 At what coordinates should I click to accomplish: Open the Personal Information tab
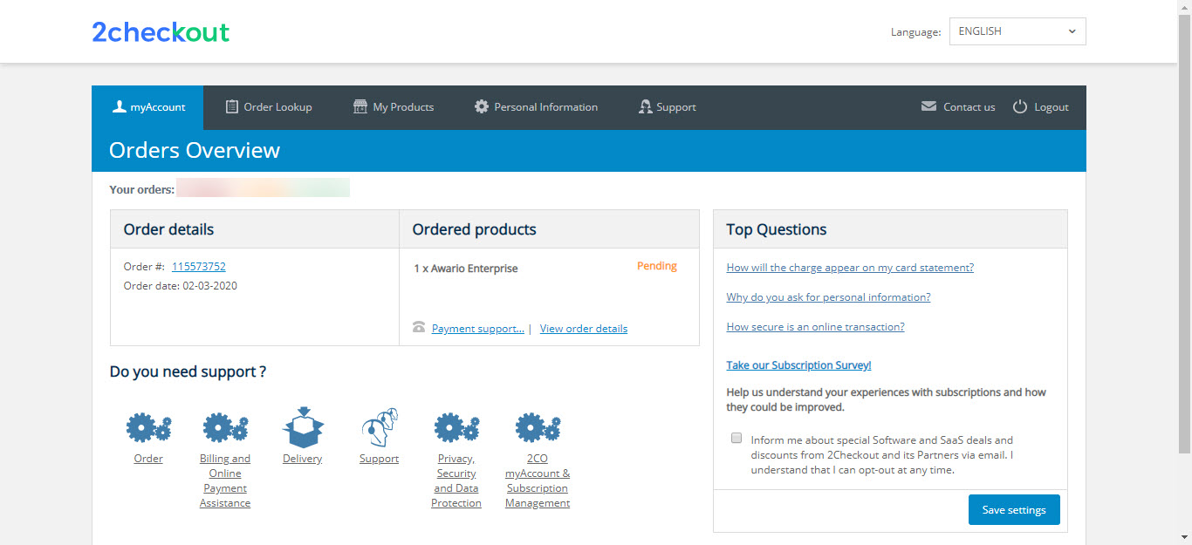[x=536, y=107]
